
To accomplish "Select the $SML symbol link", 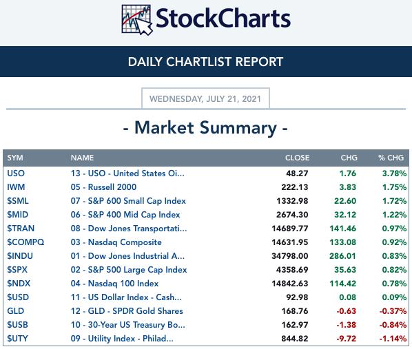I will point(18,201).
